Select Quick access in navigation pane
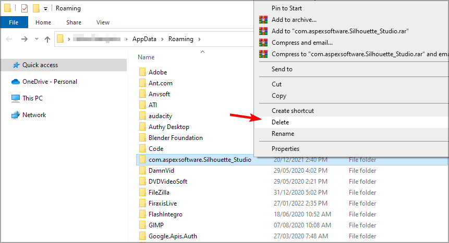 tap(64, 65)
